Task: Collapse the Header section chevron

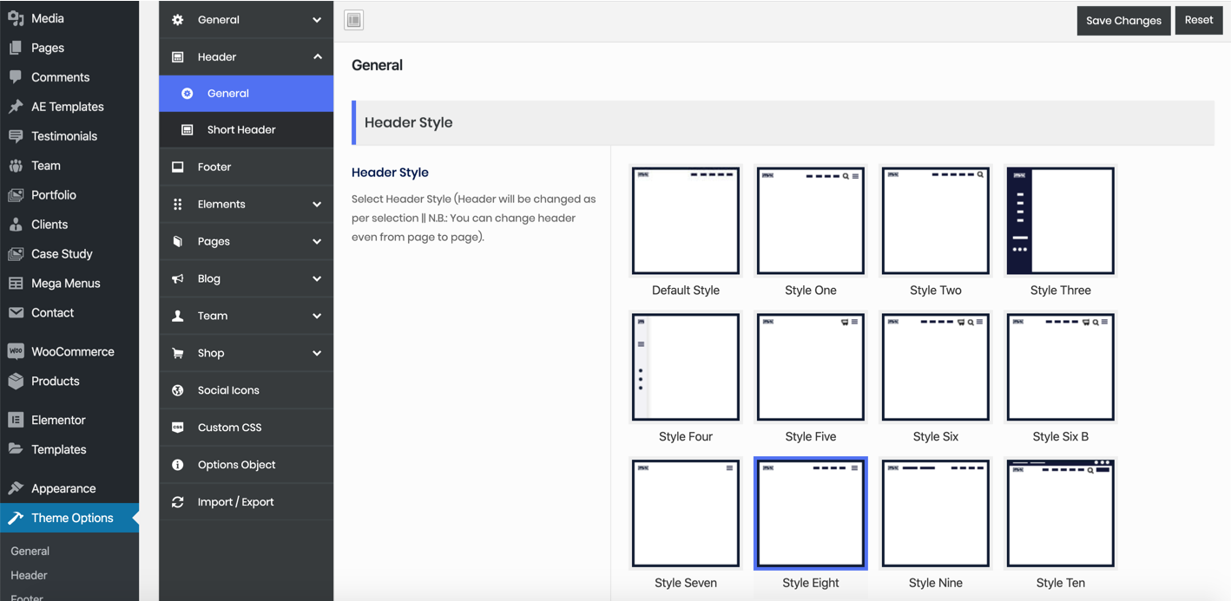Action: [317, 57]
